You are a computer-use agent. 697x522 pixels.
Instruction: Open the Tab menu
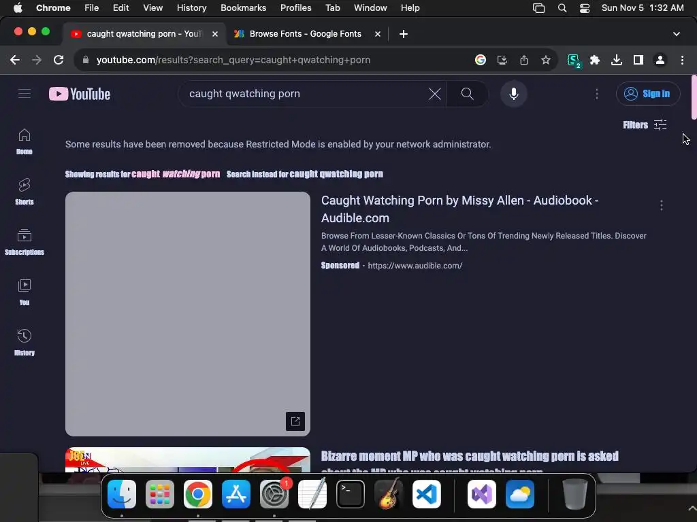point(332,7)
